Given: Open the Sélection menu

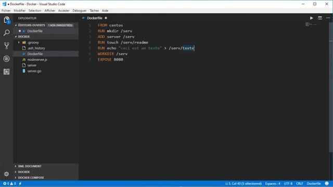Looking at the screenshot, I should [x=35, y=10].
